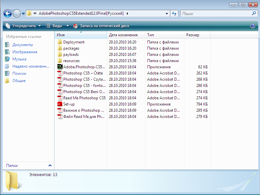Select the payloads folder icon

click(x=60, y=54)
